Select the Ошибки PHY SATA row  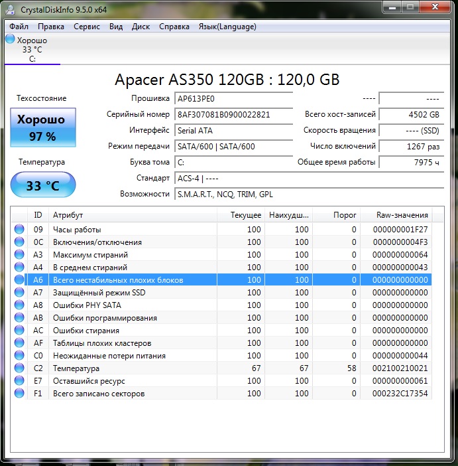pyautogui.click(x=221, y=305)
